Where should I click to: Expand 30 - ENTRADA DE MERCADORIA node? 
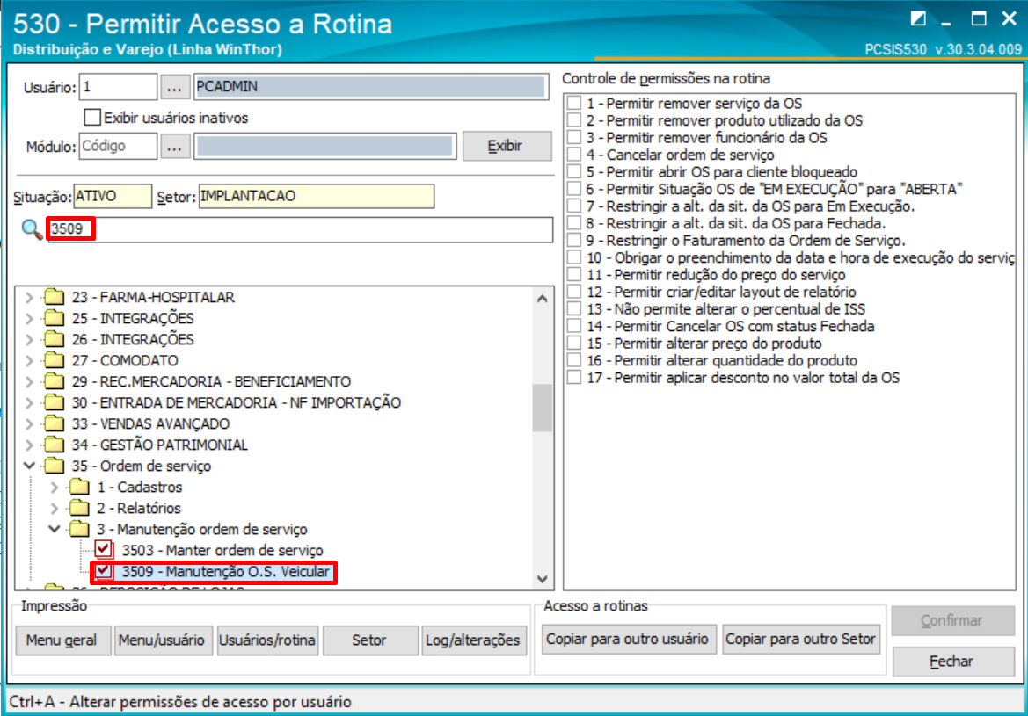(29, 402)
